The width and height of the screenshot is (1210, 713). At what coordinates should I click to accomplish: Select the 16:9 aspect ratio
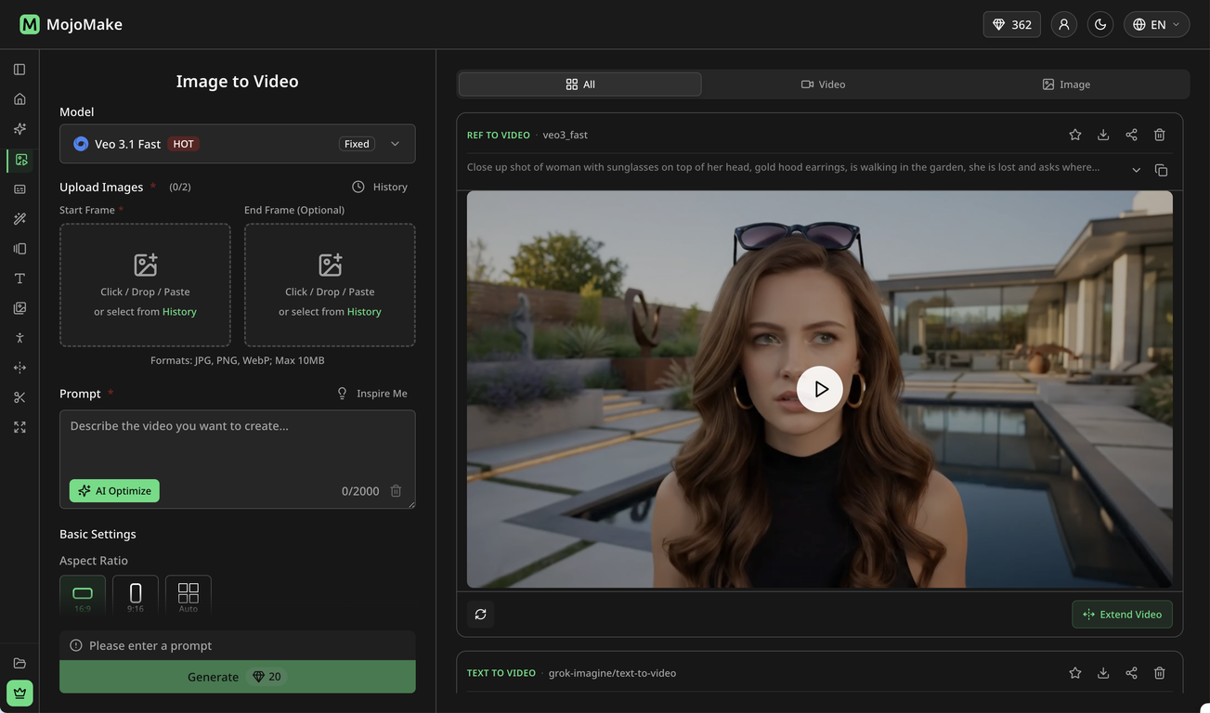(x=83, y=595)
